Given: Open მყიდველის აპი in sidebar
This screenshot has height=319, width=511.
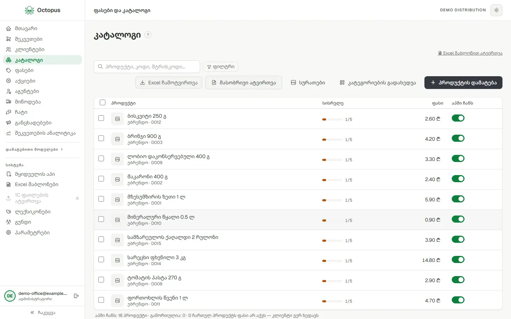Looking at the screenshot, I should 43,174.
